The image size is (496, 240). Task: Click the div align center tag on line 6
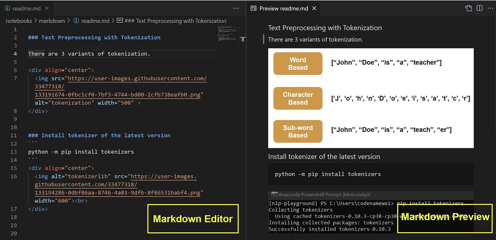61,70
